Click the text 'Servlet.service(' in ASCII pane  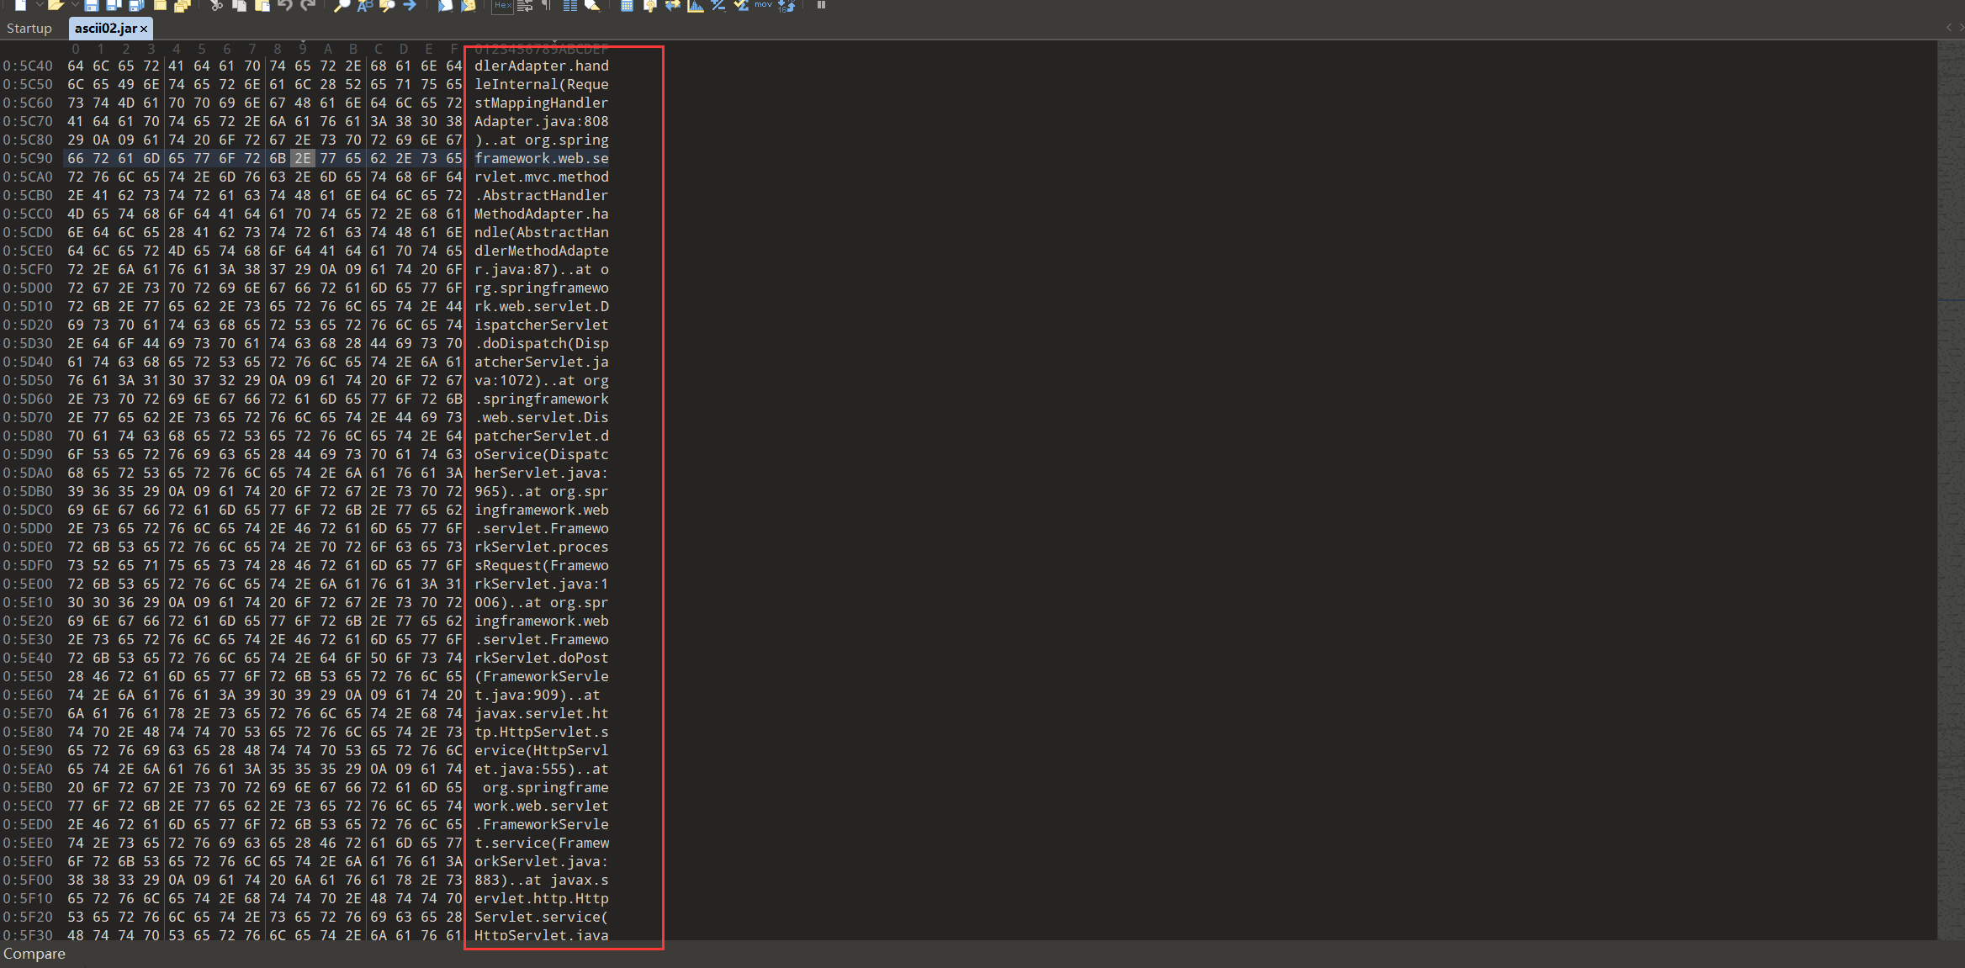[541, 917]
